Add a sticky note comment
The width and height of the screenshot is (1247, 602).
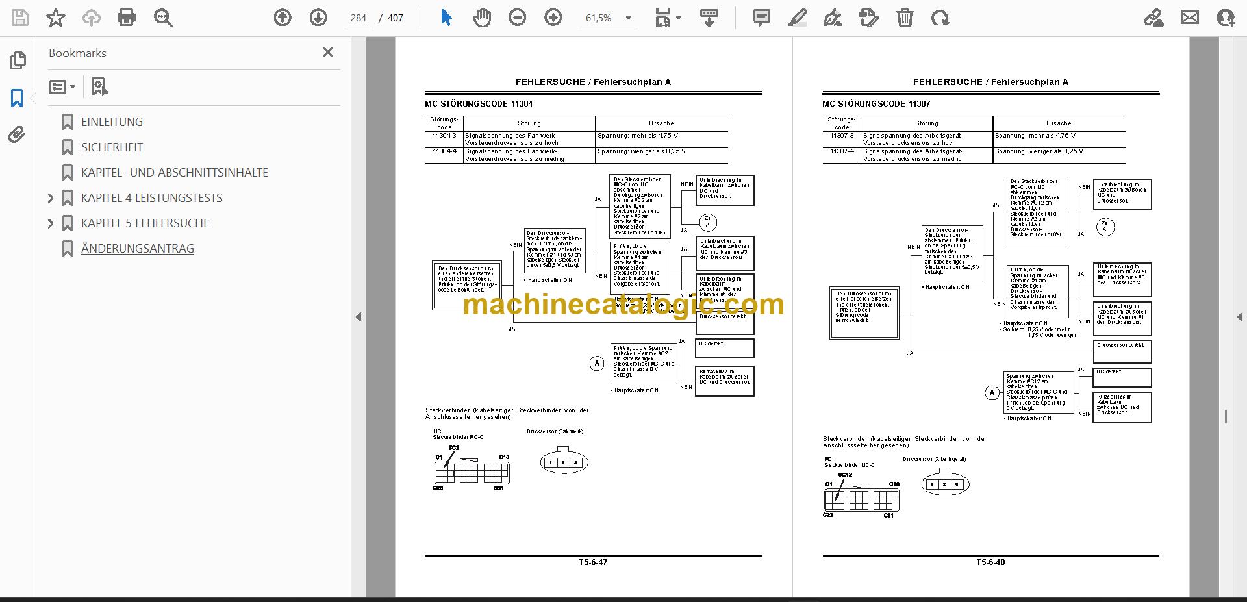tap(762, 18)
